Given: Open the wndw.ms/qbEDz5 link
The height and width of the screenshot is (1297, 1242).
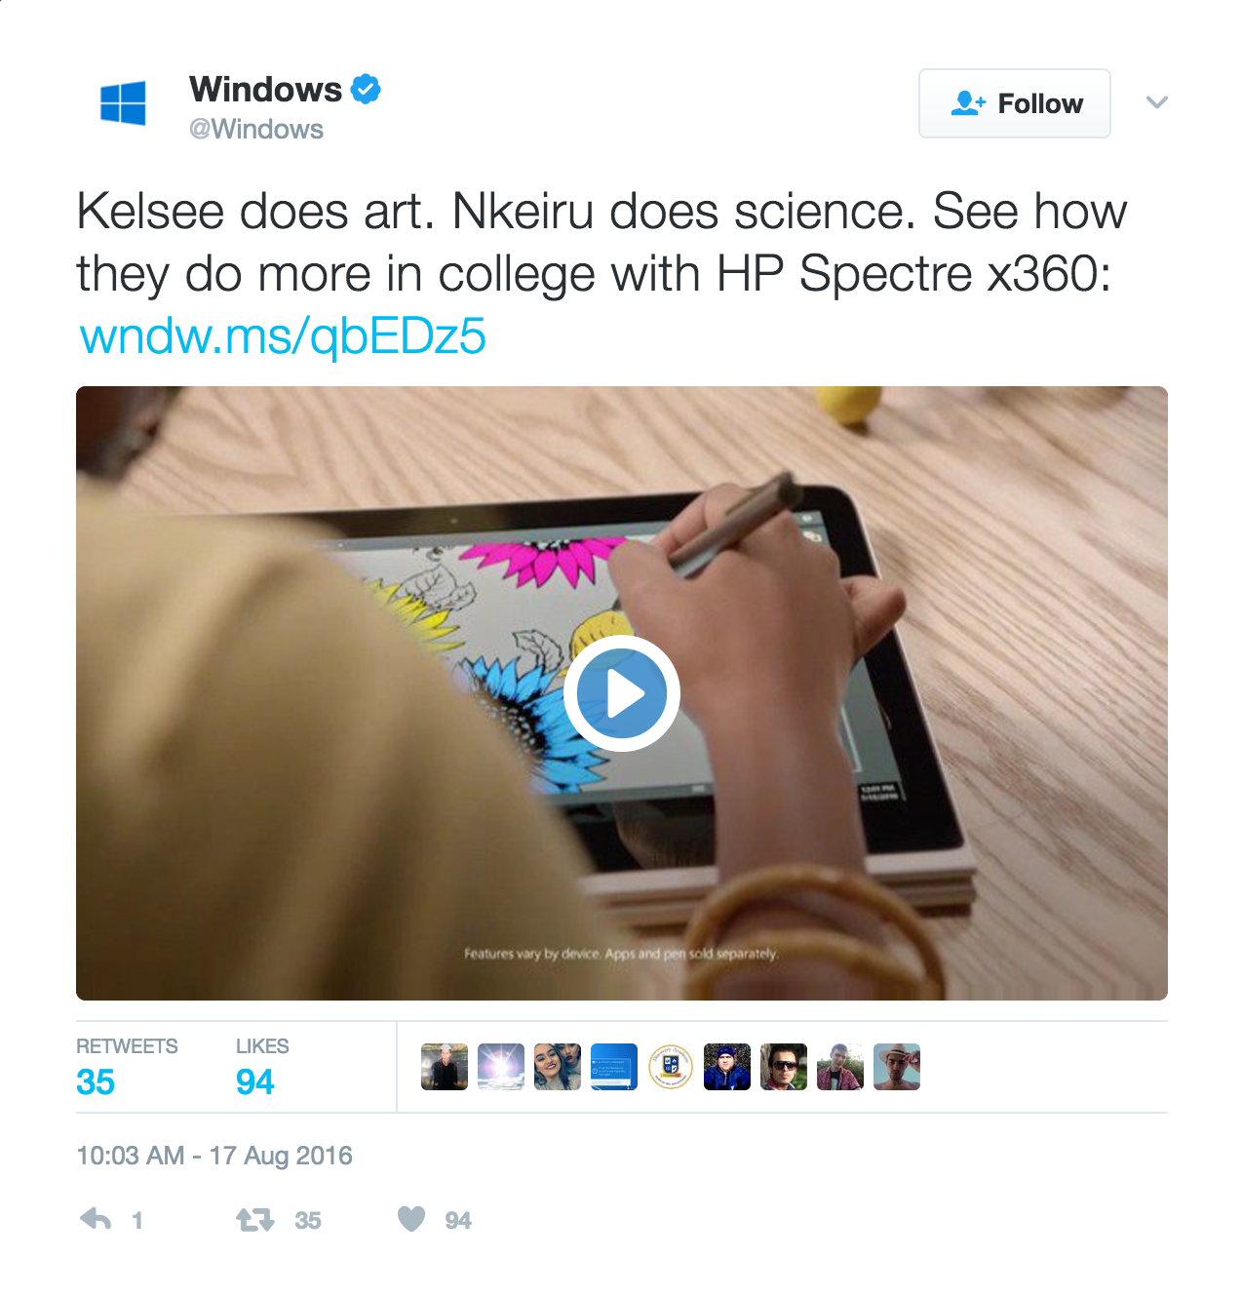Looking at the screenshot, I should (x=283, y=335).
